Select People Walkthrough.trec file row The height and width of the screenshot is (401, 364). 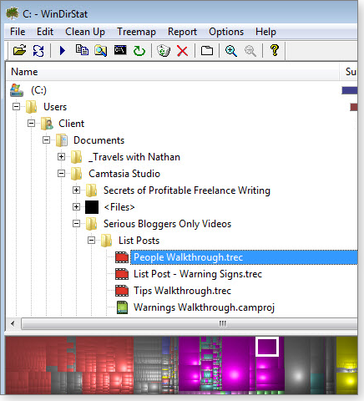(244, 257)
